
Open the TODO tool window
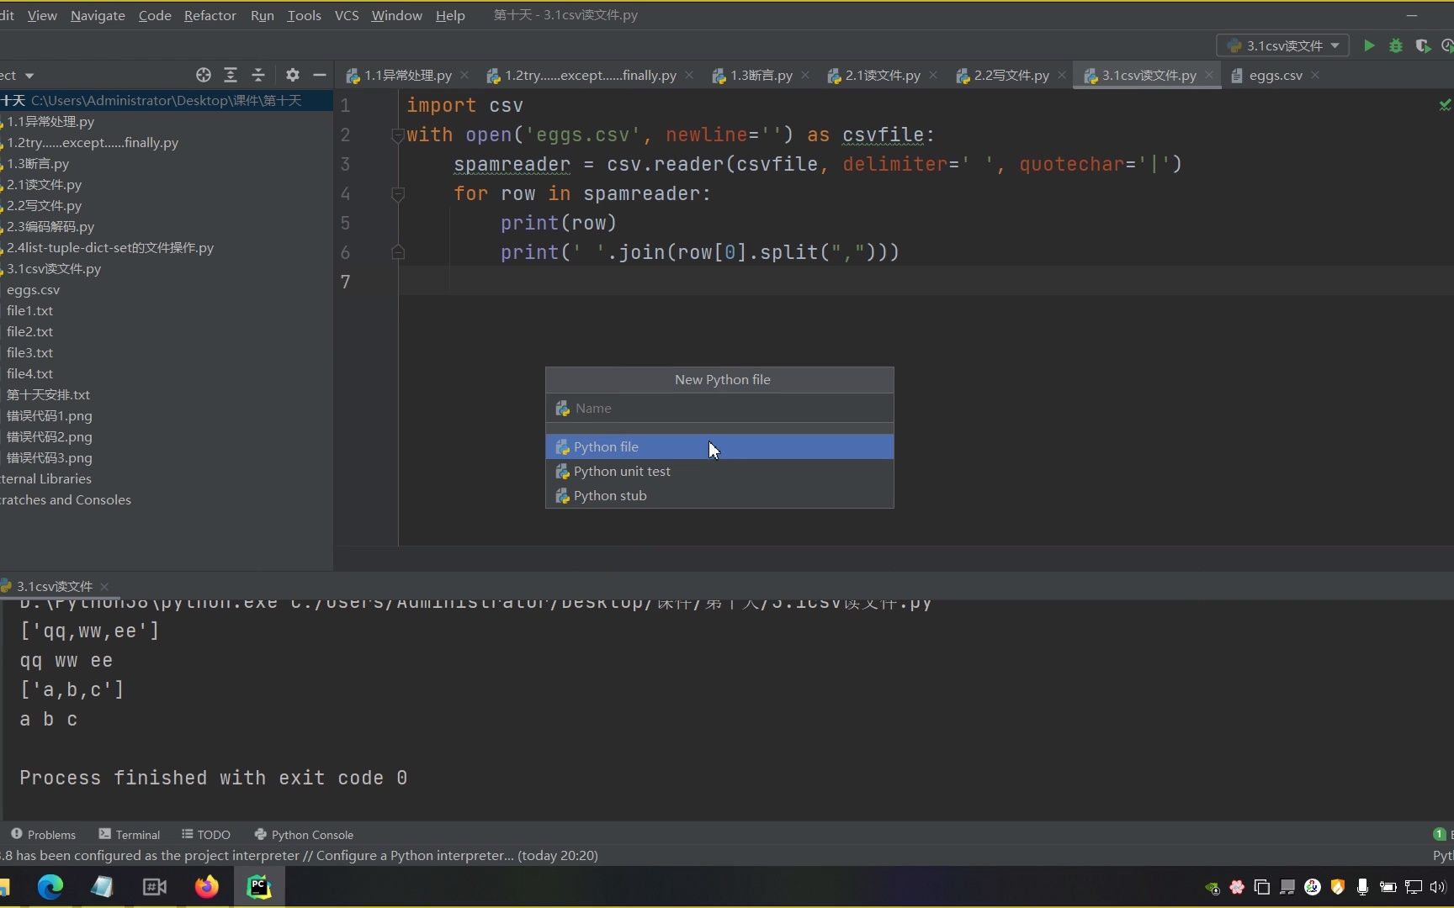[x=206, y=834]
